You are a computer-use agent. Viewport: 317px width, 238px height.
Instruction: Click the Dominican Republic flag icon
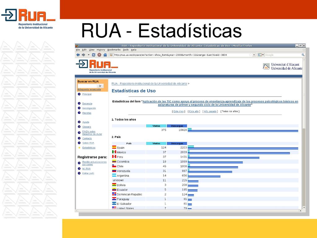click(114, 194)
